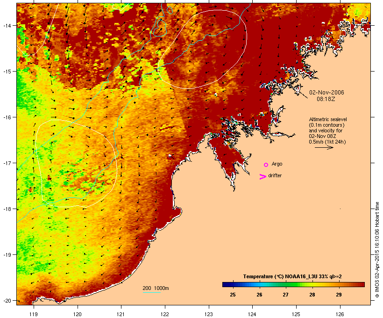This screenshot has height=318, width=383.
Task: Click the 'drifter' legend label
Action: (275, 175)
